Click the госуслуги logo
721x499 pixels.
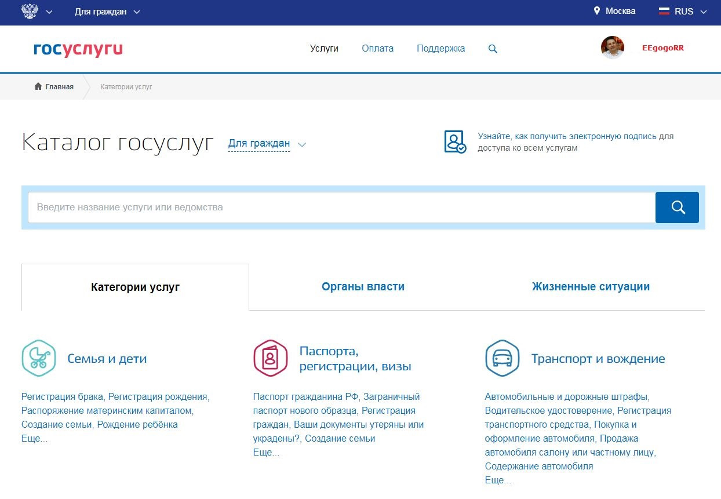[x=78, y=49]
